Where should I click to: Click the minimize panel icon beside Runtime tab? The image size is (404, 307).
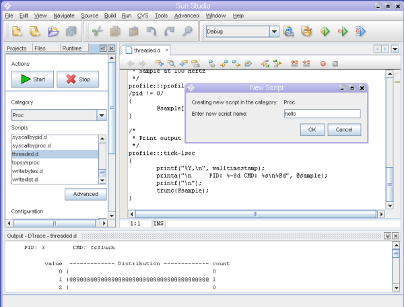[x=103, y=48]
